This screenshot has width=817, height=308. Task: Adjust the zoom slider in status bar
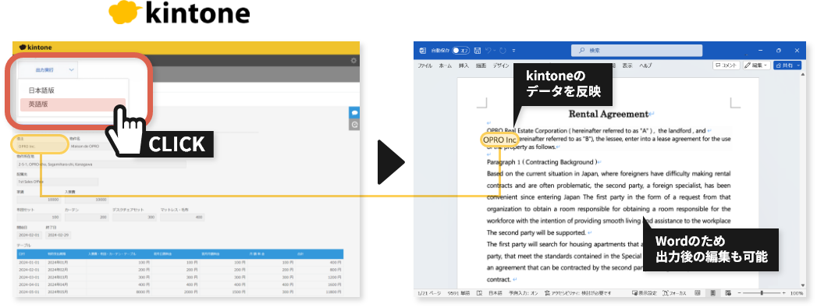762,293
